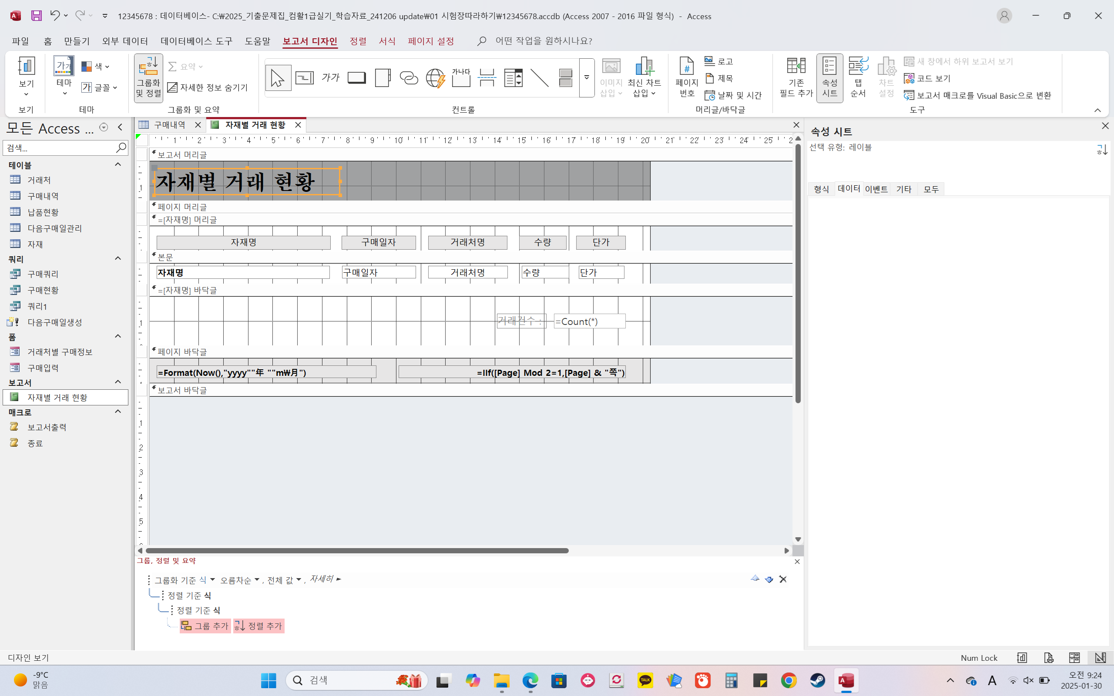Insert a hyperlink control
Screen dimensions: 1114x696
(x=409, y=78)
